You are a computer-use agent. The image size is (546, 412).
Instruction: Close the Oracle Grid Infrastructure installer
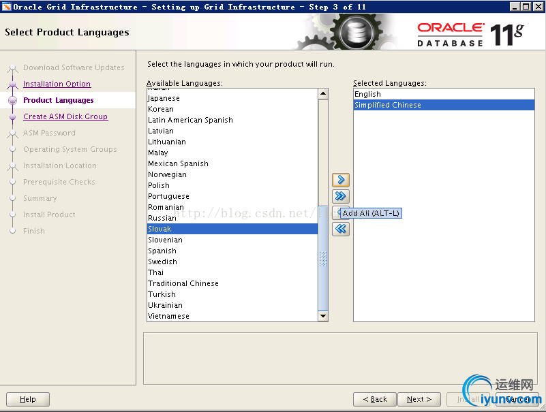(538, 7)
